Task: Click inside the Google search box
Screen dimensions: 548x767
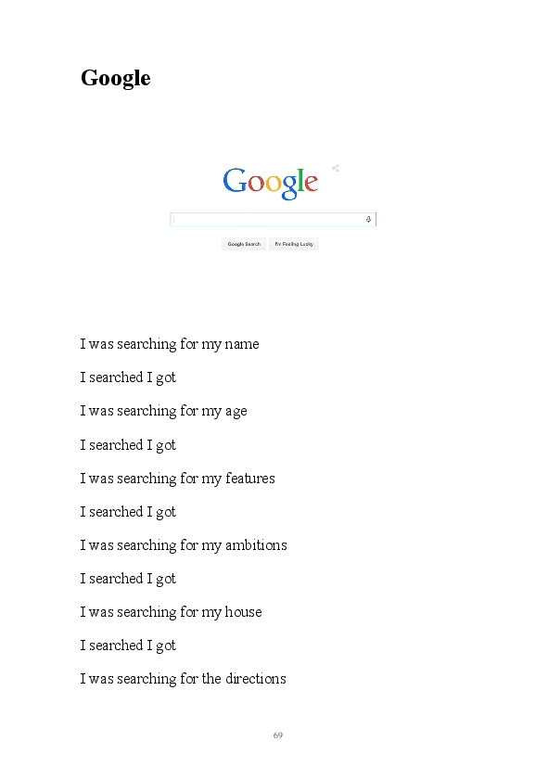Action: 273,219
